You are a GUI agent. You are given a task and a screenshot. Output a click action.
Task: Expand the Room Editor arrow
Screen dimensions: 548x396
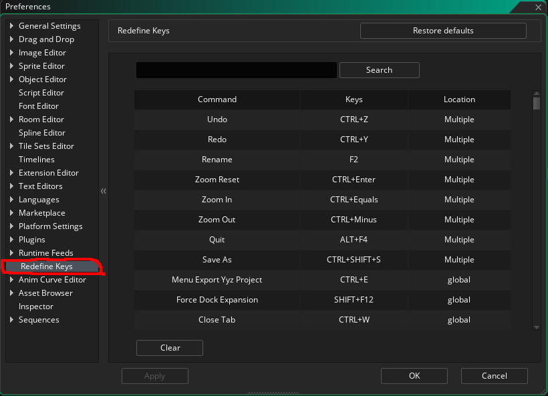[x=11, y=119]
